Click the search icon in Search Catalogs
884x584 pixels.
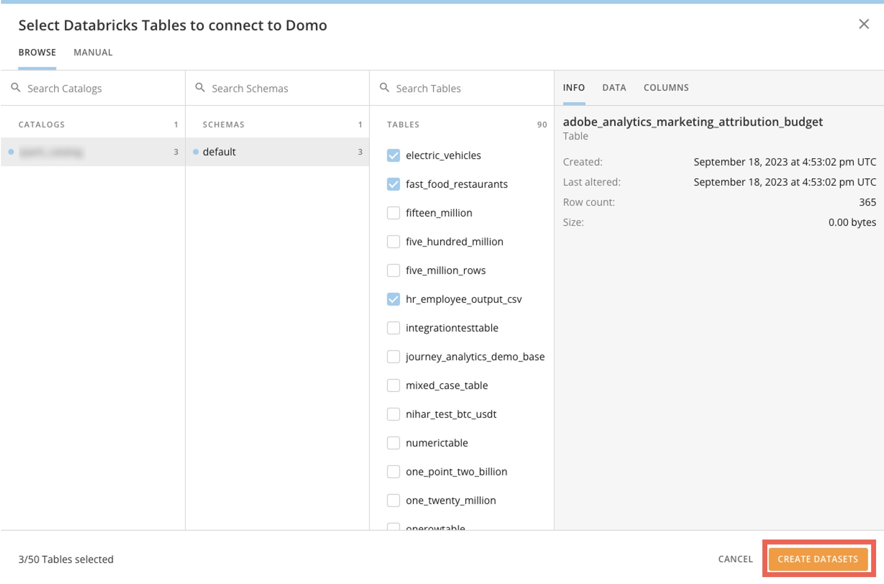[x=14, y=87]
